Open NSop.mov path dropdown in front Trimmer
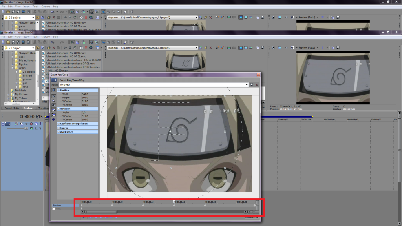This screenshot has height=226, width=402. (x=196, y=48)
